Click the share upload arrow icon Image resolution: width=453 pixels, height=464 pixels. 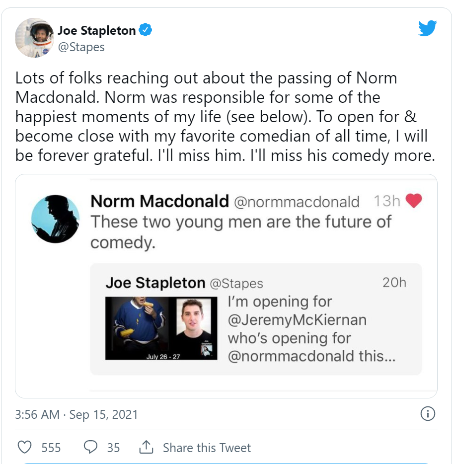point(146,447)
